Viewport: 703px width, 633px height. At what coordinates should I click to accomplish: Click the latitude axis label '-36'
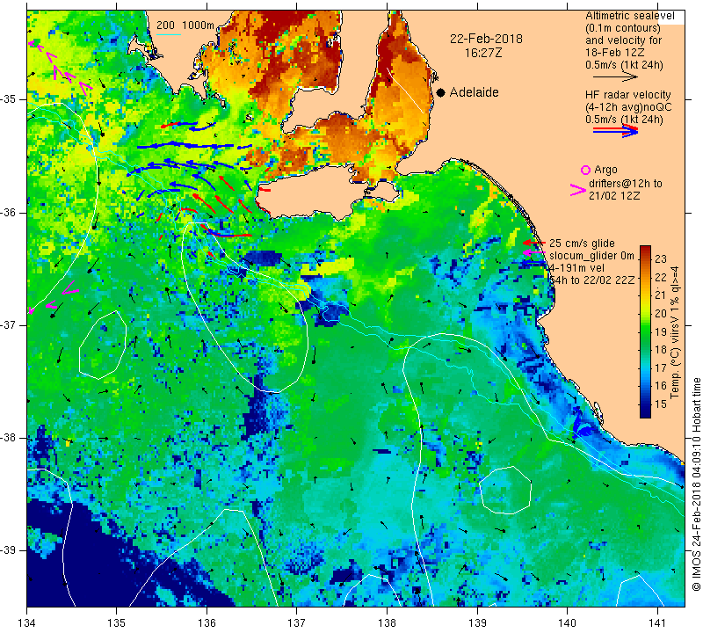9,212
